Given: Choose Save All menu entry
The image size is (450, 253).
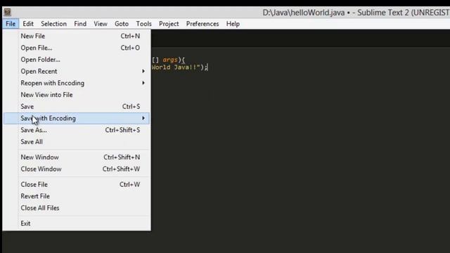Looking at the screenshot, I should coord(77,142).
